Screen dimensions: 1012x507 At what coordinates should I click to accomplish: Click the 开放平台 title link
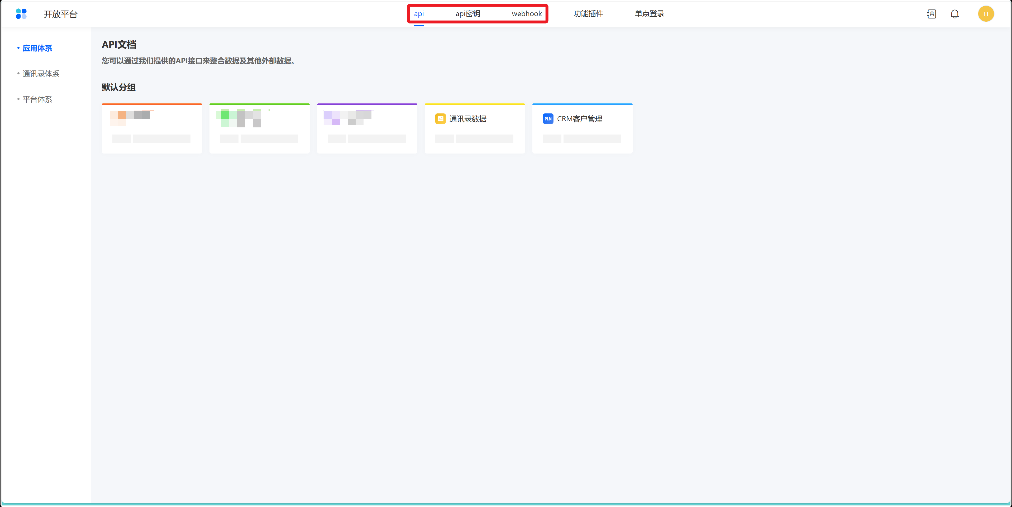coord(60,14)
